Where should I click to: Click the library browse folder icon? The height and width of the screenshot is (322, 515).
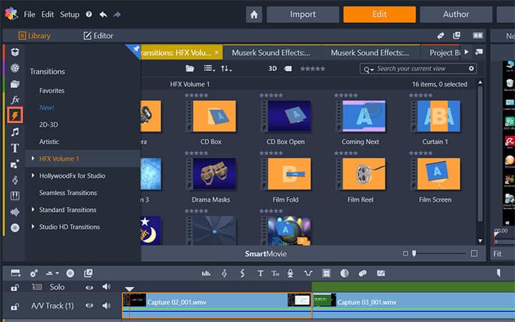(190, 69)
